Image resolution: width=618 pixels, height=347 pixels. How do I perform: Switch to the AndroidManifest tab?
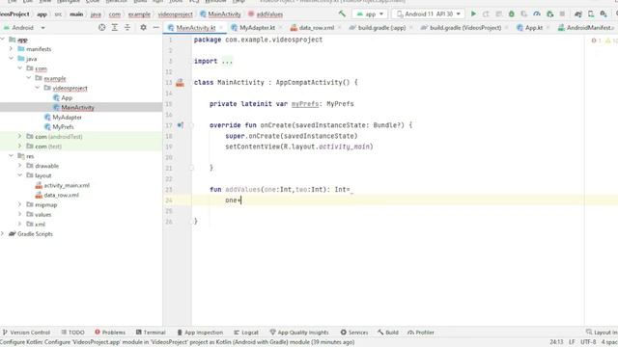pyautogui.click(x=586, y=28)
